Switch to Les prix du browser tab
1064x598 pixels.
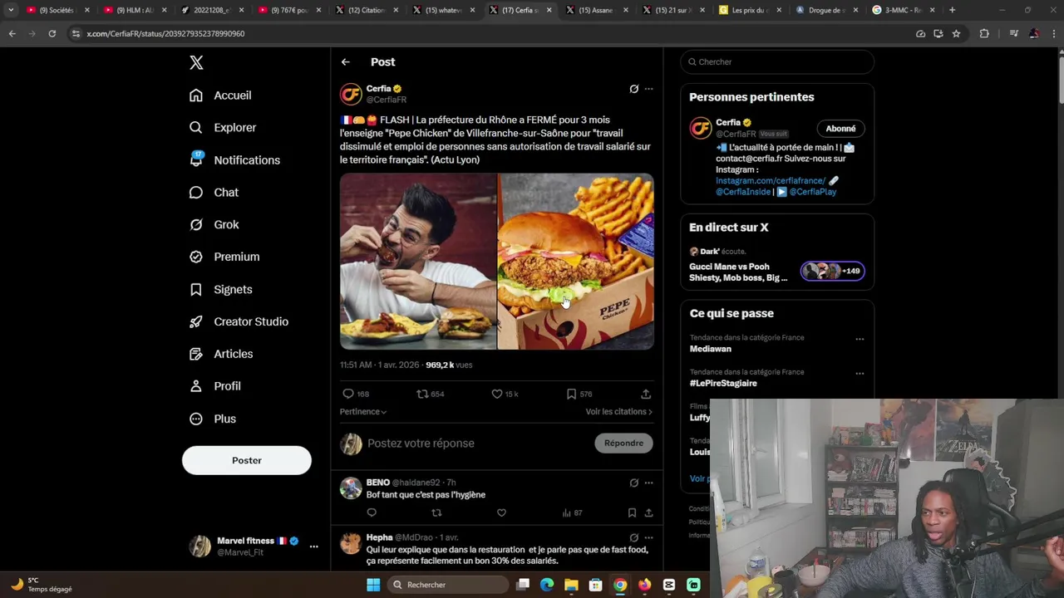750,10
